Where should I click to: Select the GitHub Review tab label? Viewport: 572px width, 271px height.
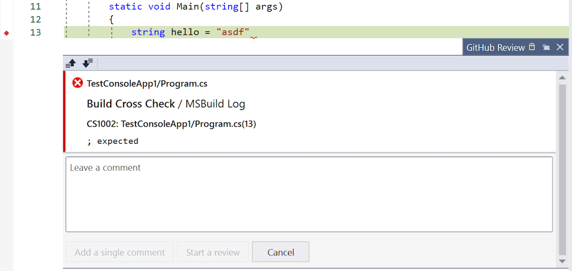pos(495,48)
